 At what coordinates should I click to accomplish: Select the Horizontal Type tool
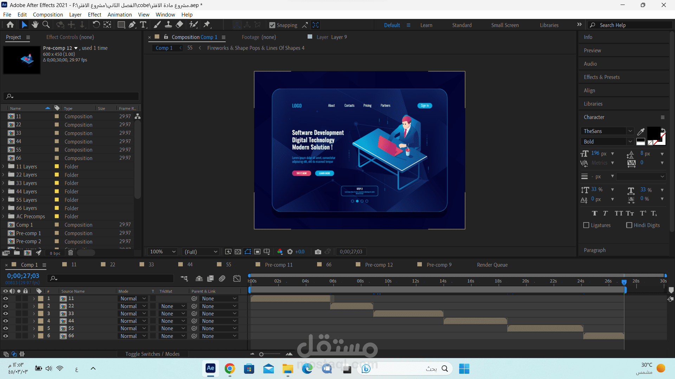pos(143,25)
